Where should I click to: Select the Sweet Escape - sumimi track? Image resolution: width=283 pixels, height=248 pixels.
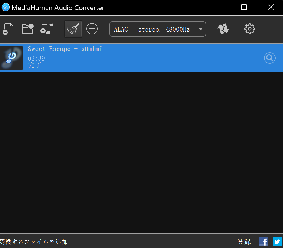(x=143, y=57)
